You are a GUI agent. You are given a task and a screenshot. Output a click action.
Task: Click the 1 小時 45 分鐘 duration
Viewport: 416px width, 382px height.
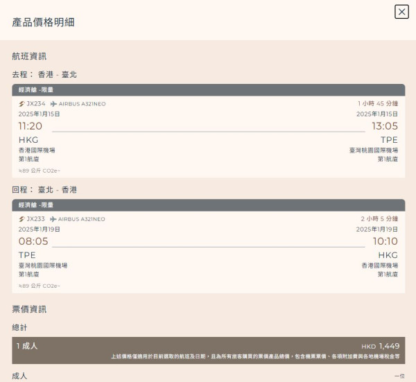pos(378,103)
